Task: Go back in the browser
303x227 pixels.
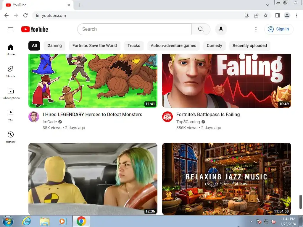Action: pos(7,15)
